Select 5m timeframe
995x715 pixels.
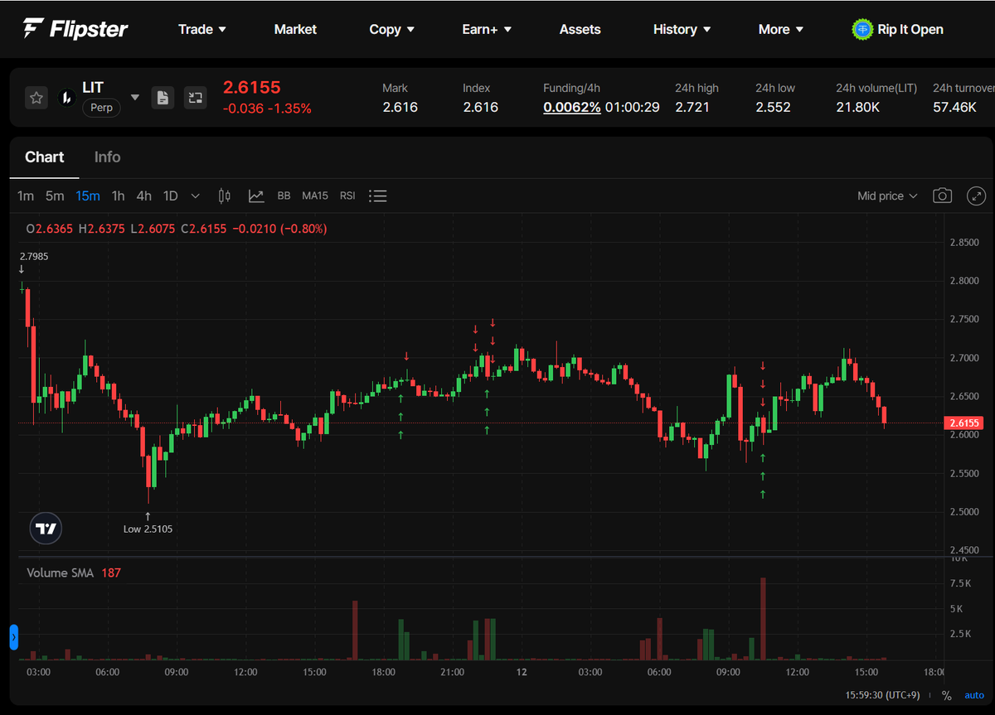click(x=55, y=196)
